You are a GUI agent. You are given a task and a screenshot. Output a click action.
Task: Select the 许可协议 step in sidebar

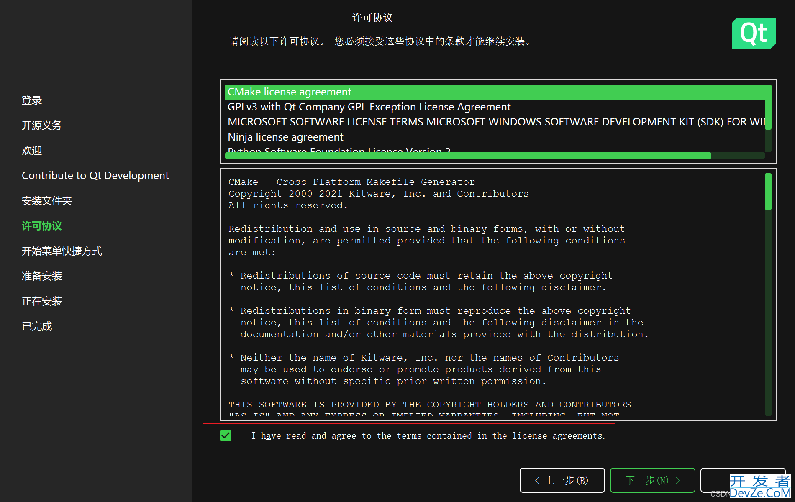[42, 226]
